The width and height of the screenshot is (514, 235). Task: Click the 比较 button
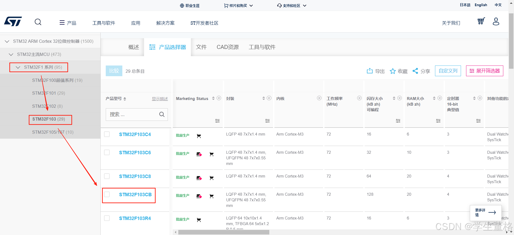(114, 71)
